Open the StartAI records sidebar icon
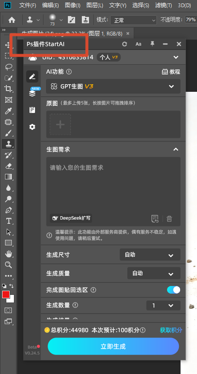197x374 pixels. pyautogui.click(x=32, y=110)
